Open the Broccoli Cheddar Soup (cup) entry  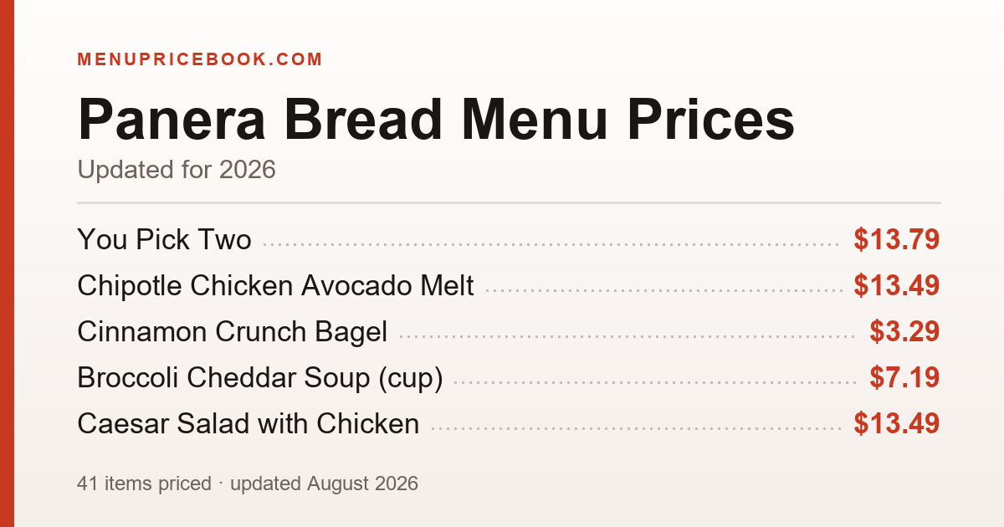[259, 378]
